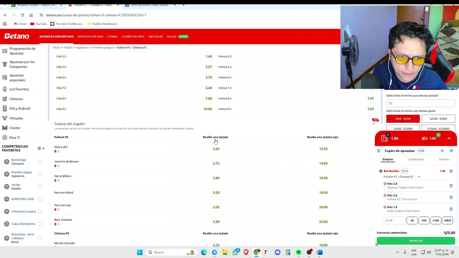Switch to the Sistema betslip tab
459x258 pixels.
tap(444, 159)
